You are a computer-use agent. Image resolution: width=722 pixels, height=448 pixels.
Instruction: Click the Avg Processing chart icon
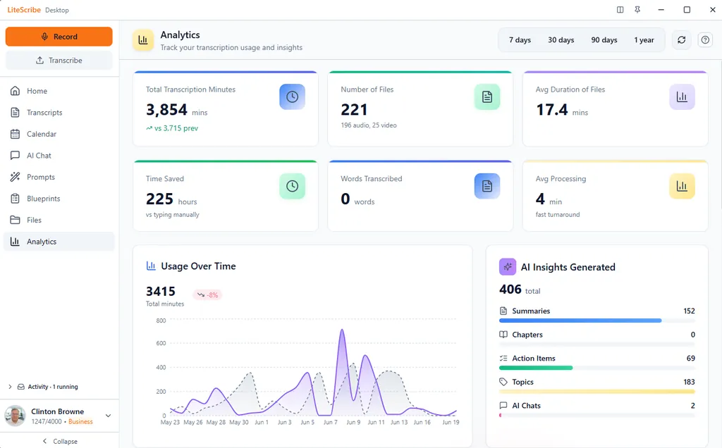point(682,186)
